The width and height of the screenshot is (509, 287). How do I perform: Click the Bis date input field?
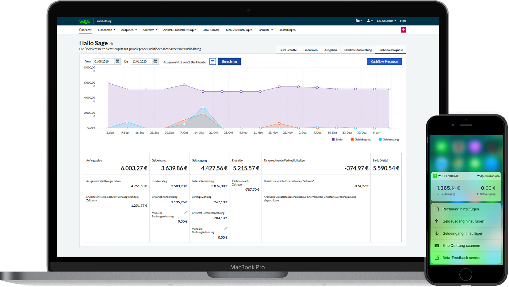pos(142,61)
